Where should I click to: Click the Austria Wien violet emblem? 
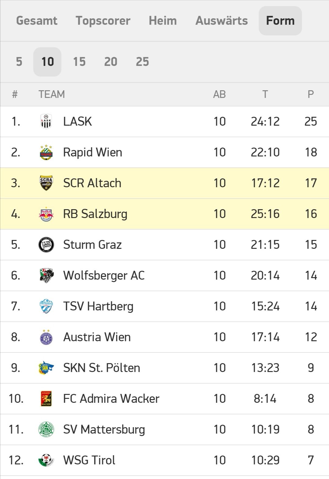(x=46, y=337)
